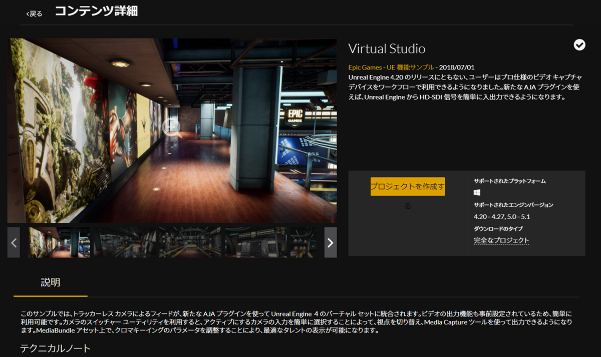Image resolution: width=601 pixels, height=357 pixels.
Task: Switch to the 説明 tab
Action: [x=51, y=282]
